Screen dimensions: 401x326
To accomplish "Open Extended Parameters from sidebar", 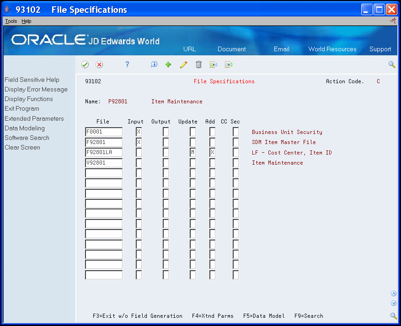I will pos(34,118).
